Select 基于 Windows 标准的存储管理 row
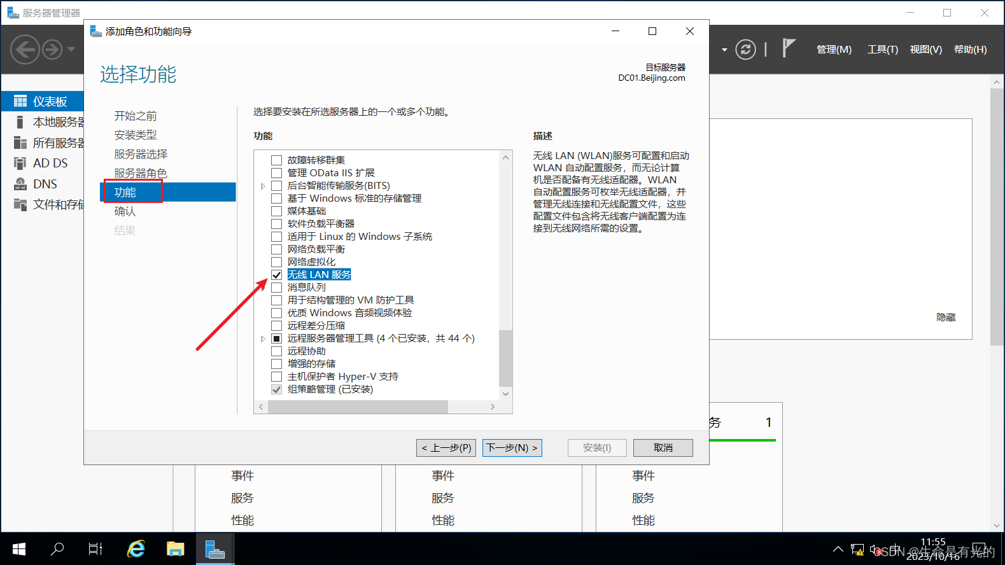Viewport: 1005px width, 565px height. pyautogui.click(x=355, y=199)
